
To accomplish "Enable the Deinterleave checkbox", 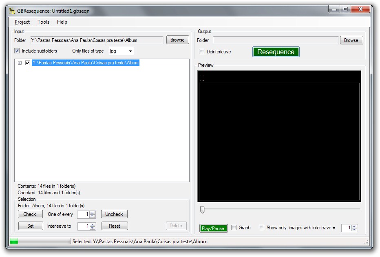I will tap(201, 52).
